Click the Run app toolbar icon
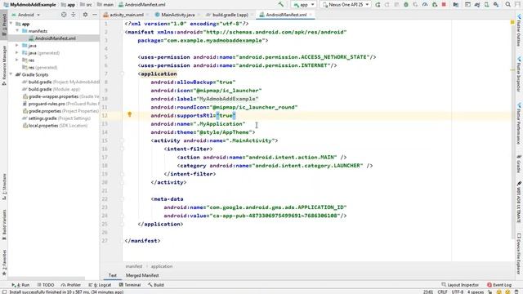This screenshot has height=294, width=523. pos(378,5)
